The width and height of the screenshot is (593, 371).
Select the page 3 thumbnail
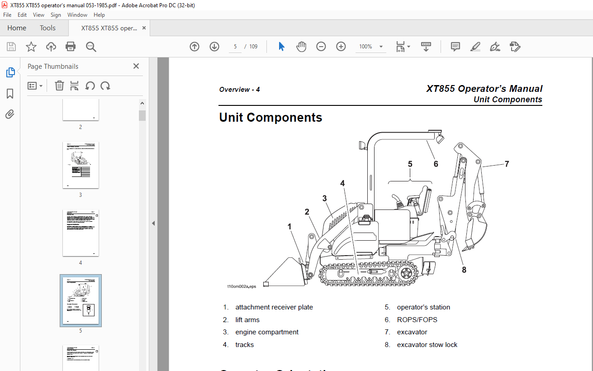click(x=81, y=165)
